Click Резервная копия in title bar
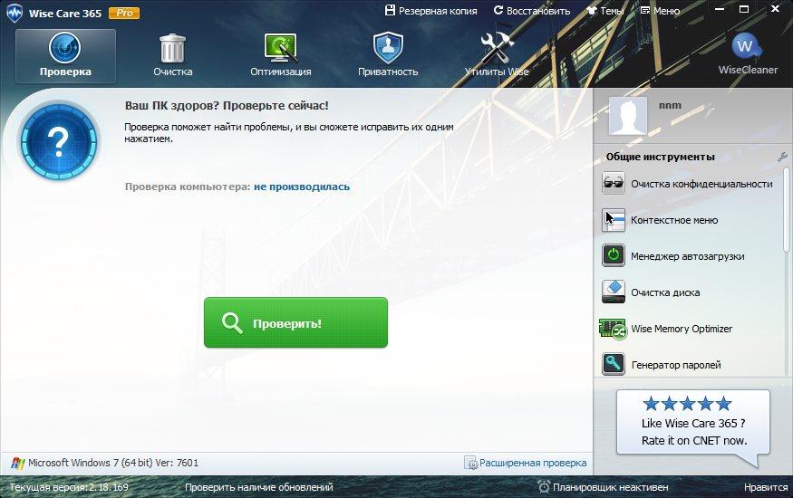The image size is (793, 498). click(430, 11)
